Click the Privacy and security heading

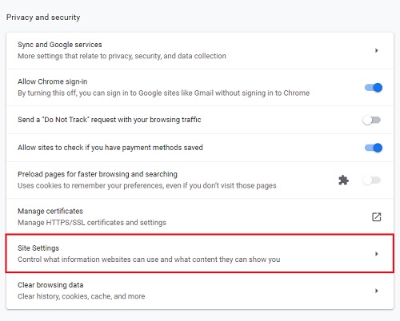pos(43,18)
